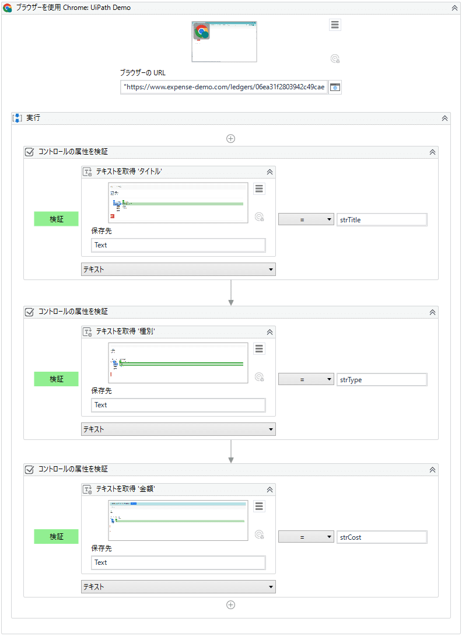Viewport: 462px width, 636px height.
Task: Collapse the Use Browser Chrome activity
Action: pyautogui.click(x=454, y=8)
